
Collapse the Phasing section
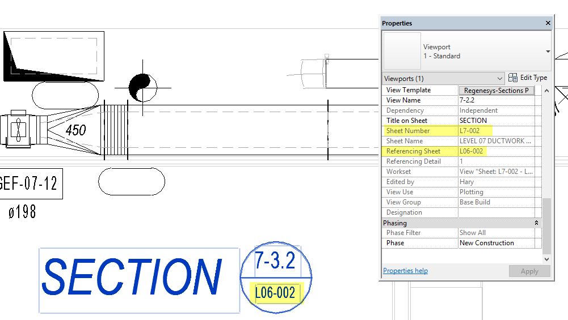click(536, 223)
